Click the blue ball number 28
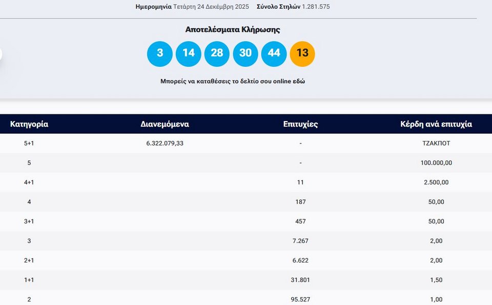This screenshot has width=492, height=305. coord(217,54)
